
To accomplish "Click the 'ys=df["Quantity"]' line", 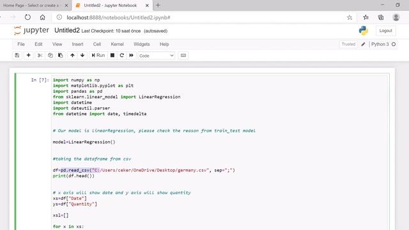I will coord(75,204).
